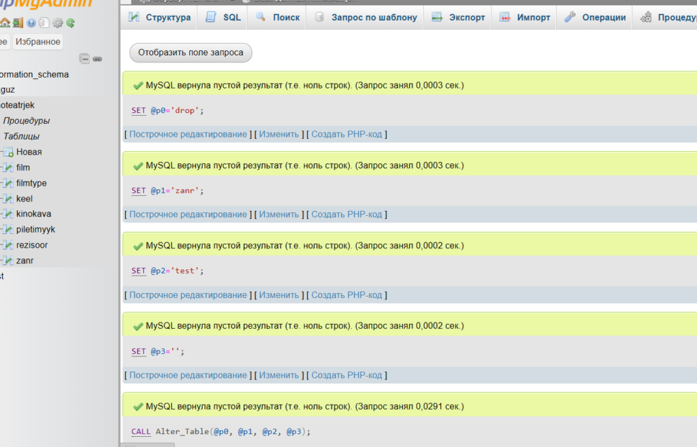Viewport: 697px width, 447px height.
Task: Open the rezisoor table name
Action: tap(32, 245)
